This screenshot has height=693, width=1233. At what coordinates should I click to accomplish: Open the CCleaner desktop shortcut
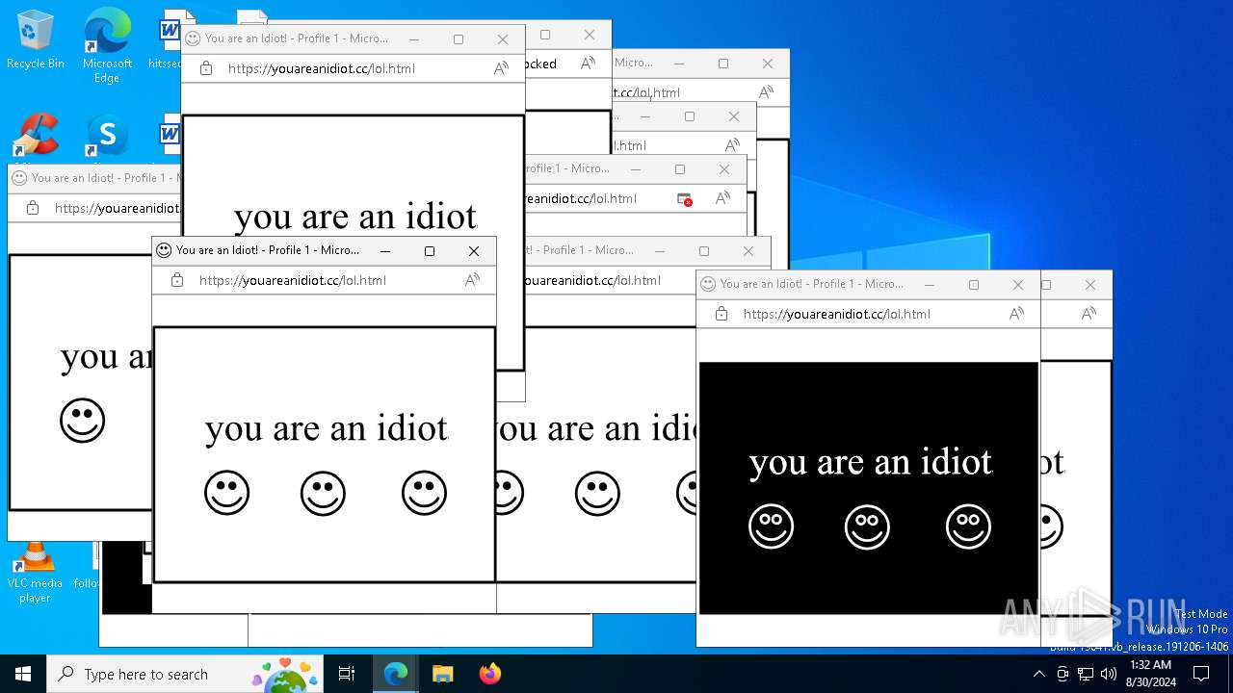(36, 137)
